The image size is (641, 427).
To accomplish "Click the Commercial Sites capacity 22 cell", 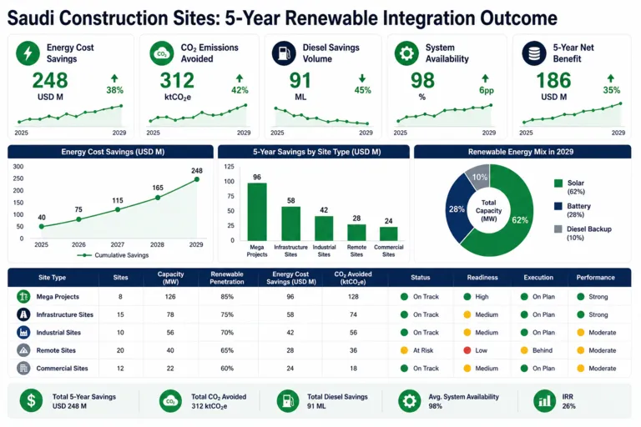I will 170,368.
